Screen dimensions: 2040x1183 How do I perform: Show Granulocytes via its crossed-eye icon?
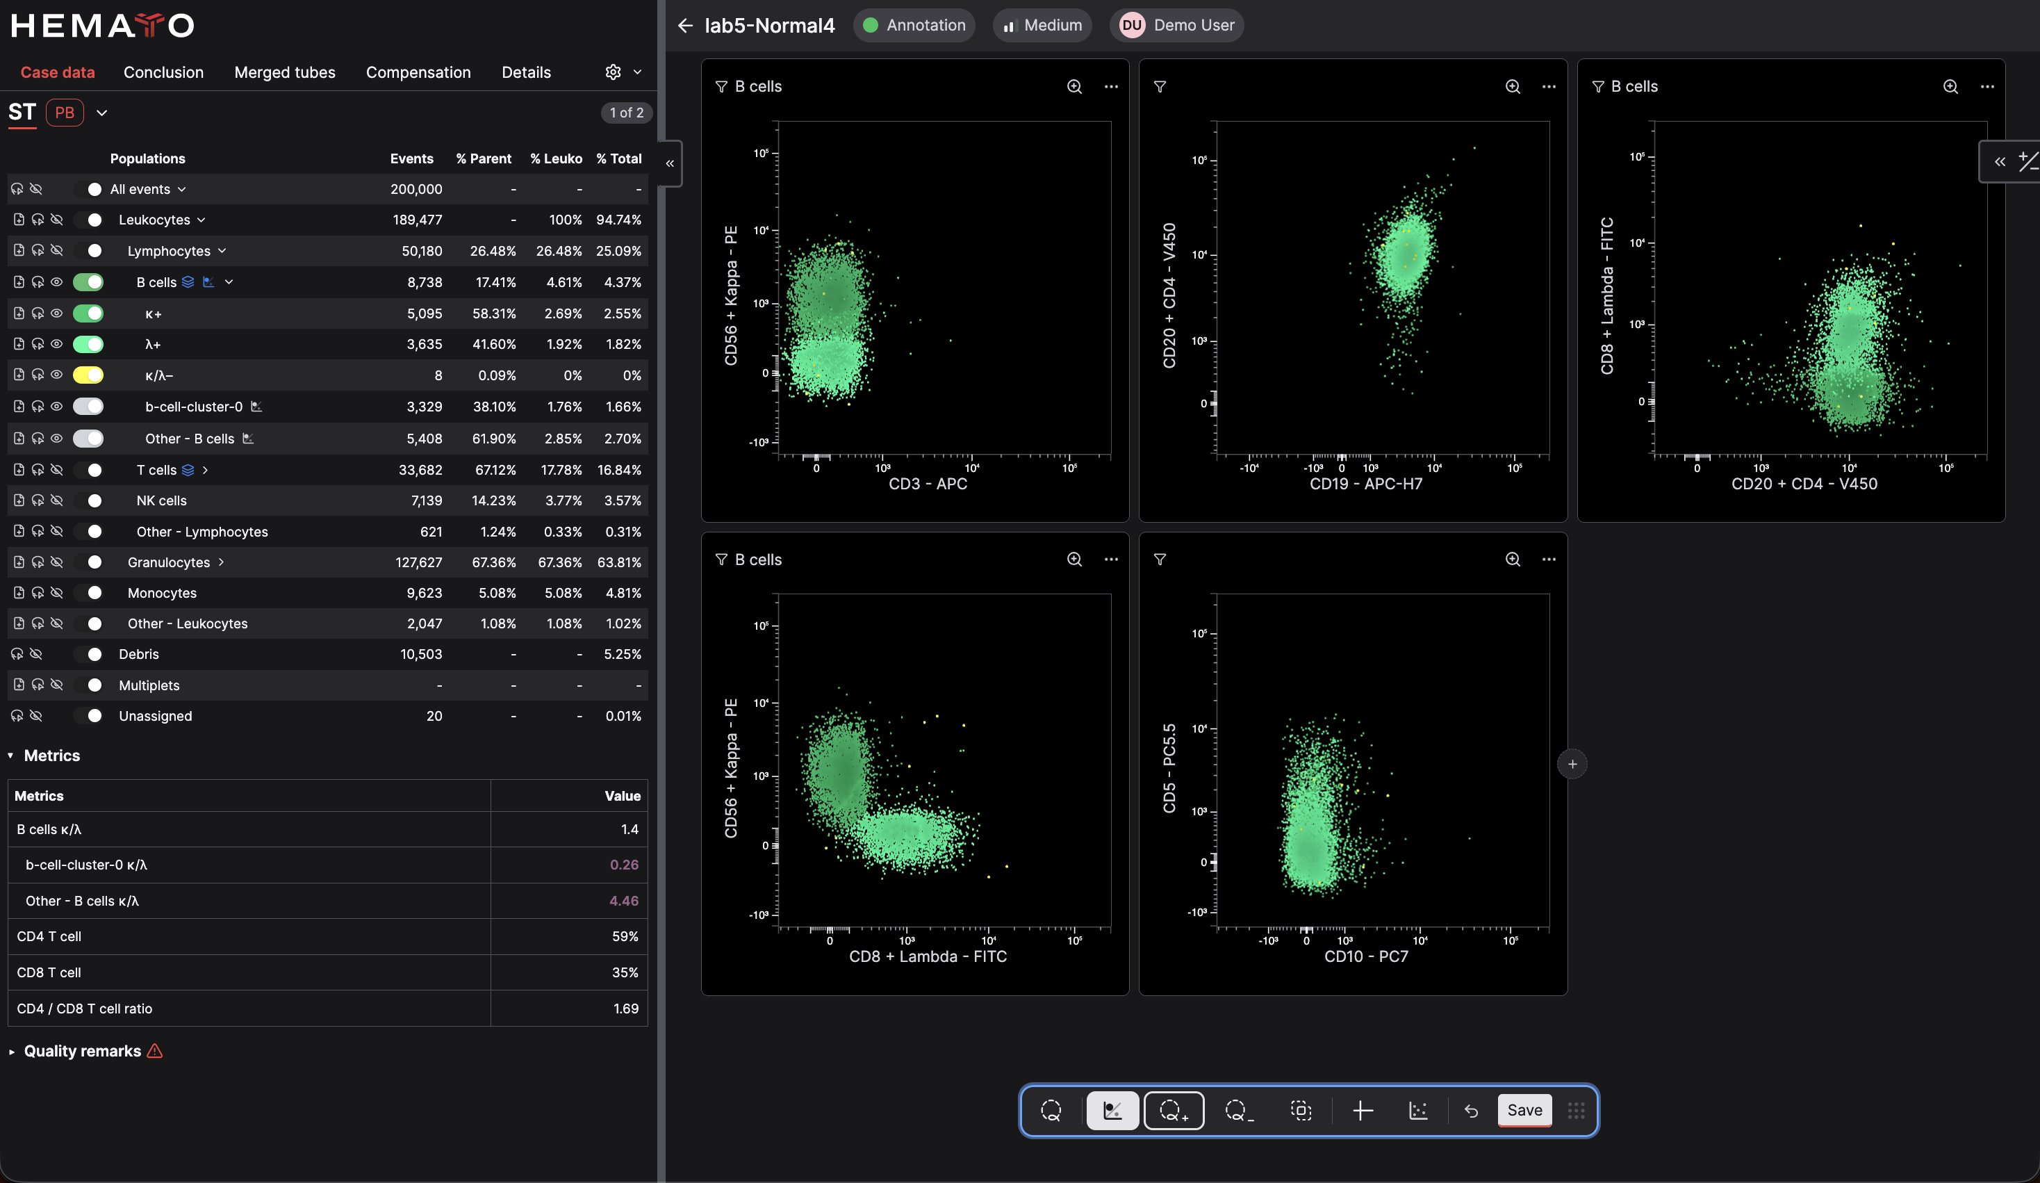[56, 562]
